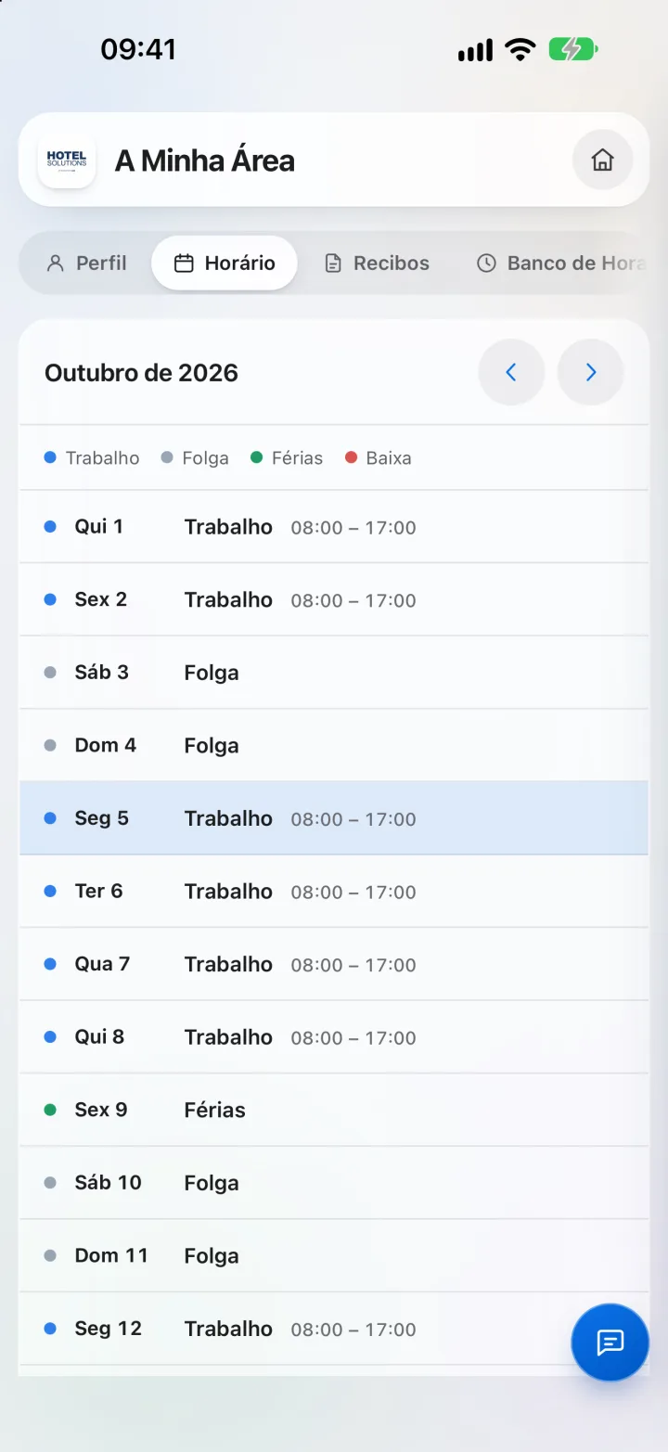
Task: Tap the home icon button
Action: point(603,160)
